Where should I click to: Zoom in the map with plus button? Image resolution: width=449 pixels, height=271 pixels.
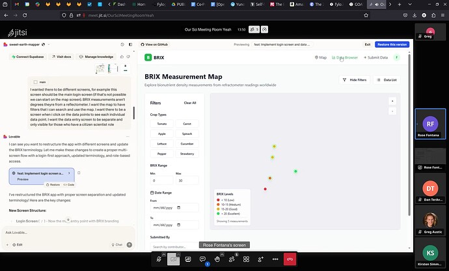[392, 101]
